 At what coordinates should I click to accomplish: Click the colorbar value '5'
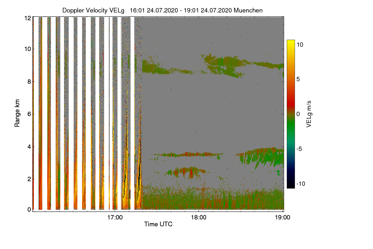pyautogui.click(x=298, y=79)
